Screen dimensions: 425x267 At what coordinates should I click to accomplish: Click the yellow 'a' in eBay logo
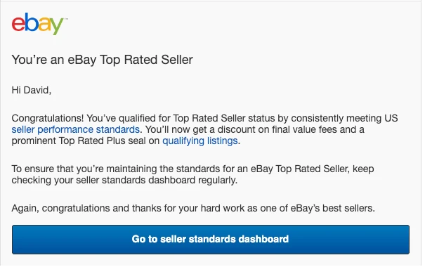tap(44, 25)
